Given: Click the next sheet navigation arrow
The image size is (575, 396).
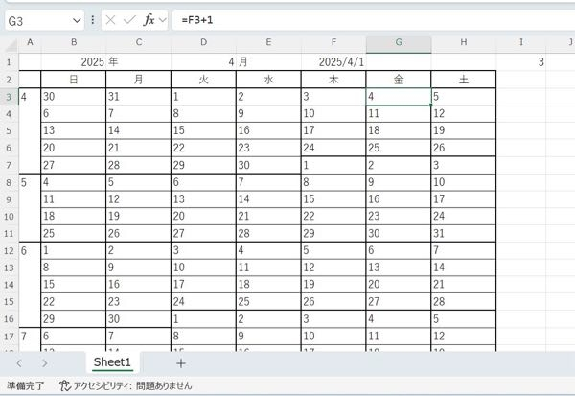Looking at the screenshot, I should click(44, 363).
